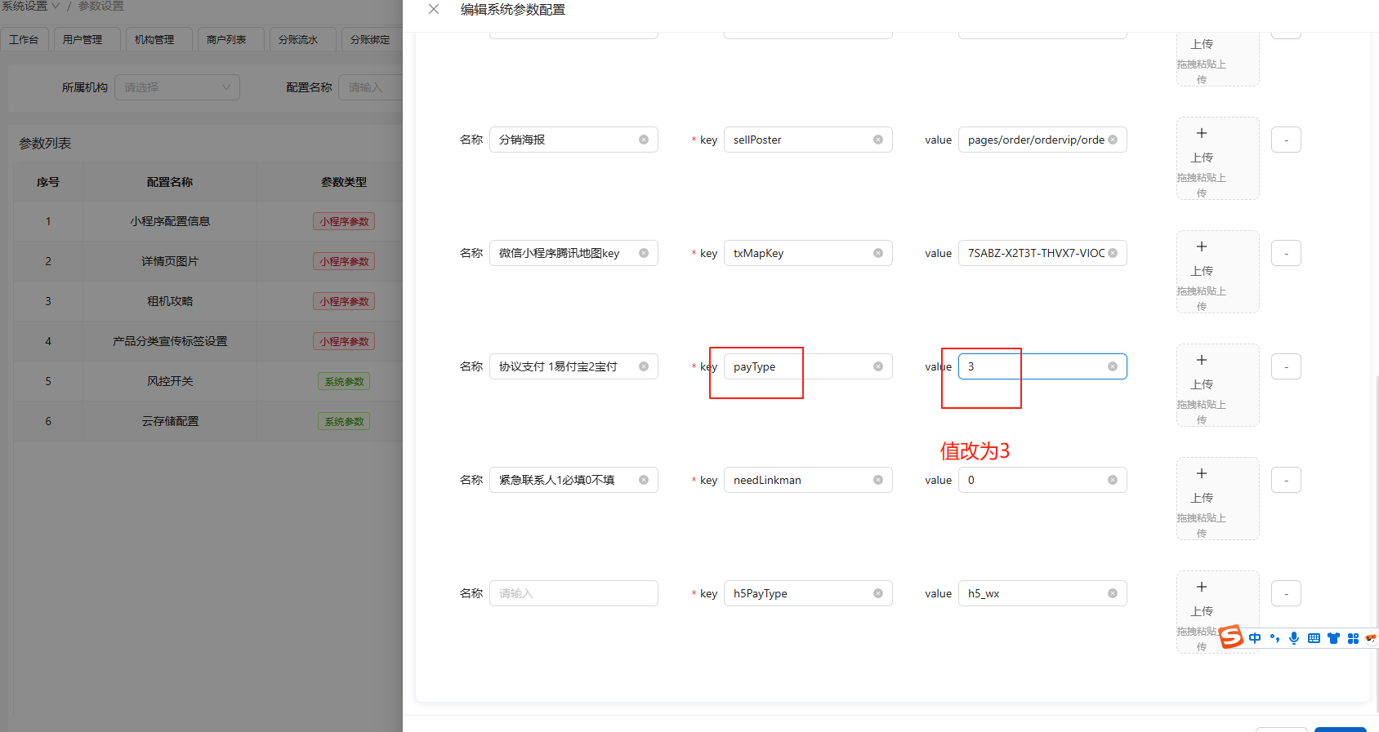Image resolution: width=1379 pixels, height=732 pixels.
Task: Switch to the 工作台 tab
Action: pos(25,39)
